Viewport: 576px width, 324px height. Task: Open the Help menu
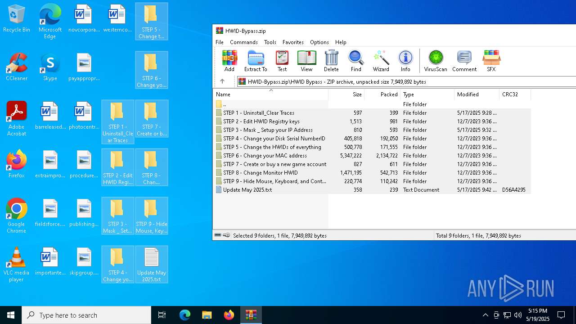click(341, 42)
